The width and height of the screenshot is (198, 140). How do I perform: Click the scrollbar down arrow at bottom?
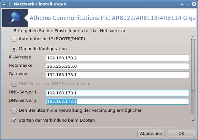193,120
